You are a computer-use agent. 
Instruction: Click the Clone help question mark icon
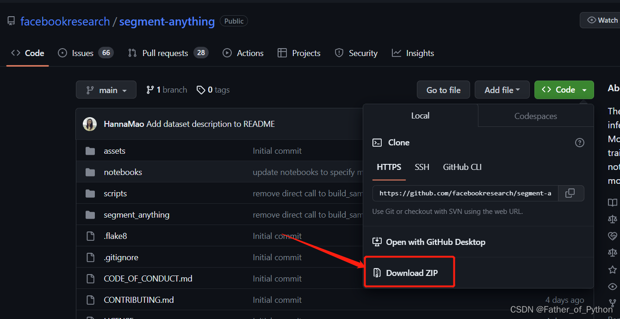[579, 143]
